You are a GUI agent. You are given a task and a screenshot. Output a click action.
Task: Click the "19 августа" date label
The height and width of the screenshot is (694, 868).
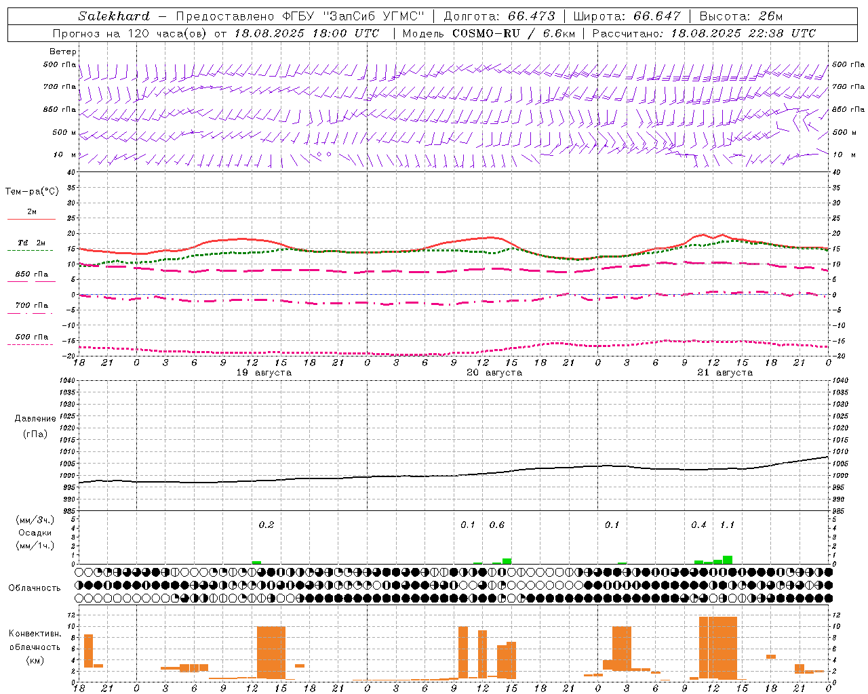(264, 372)
